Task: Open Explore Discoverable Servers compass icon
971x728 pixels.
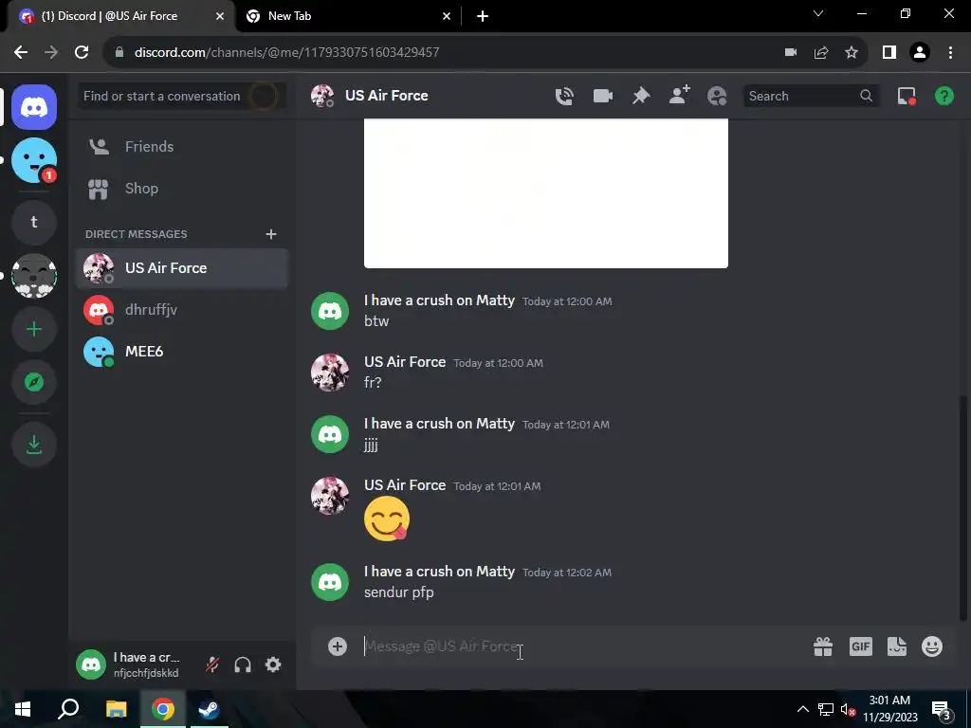Action: click(34, 382)
